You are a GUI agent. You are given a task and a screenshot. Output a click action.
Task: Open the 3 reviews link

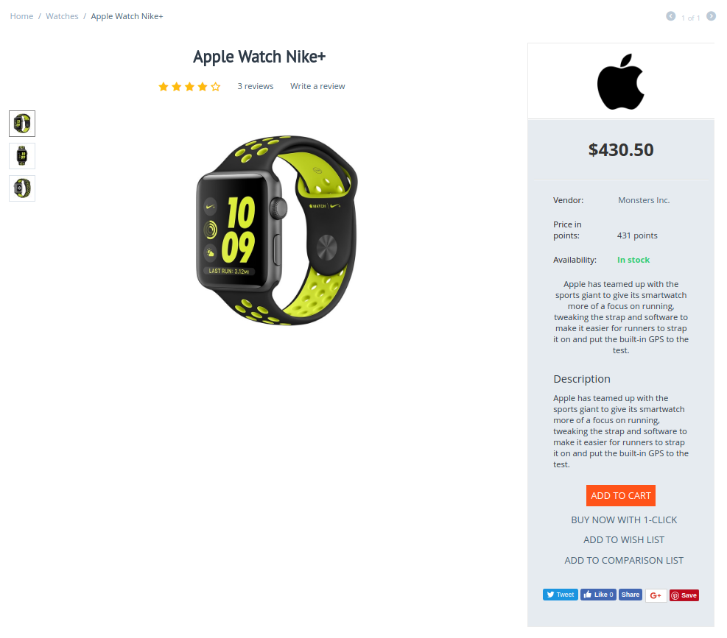(256, 86)
